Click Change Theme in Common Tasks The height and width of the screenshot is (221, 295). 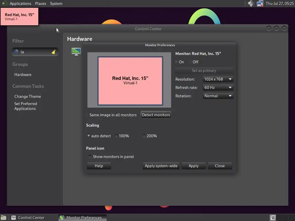pos(27,96)
